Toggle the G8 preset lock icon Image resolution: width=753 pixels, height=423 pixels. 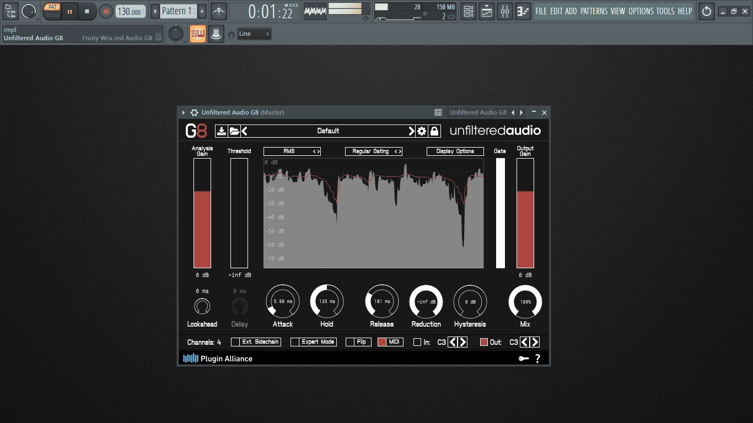434,131
